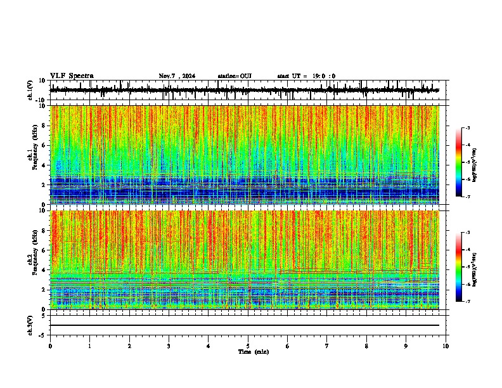Click the 'start UT = 19:0 :0' label
Viewport: 502px width, 388px height.
point(306,76)
